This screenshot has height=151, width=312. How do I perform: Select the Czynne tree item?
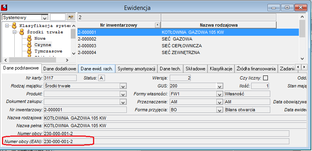pos(43,45)
